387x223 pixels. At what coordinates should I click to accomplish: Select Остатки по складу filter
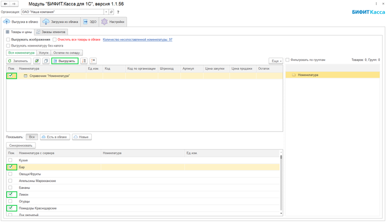point(66,53)
